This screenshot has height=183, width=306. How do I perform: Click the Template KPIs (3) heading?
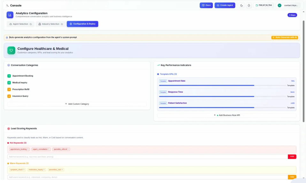[x=168, y=74]
